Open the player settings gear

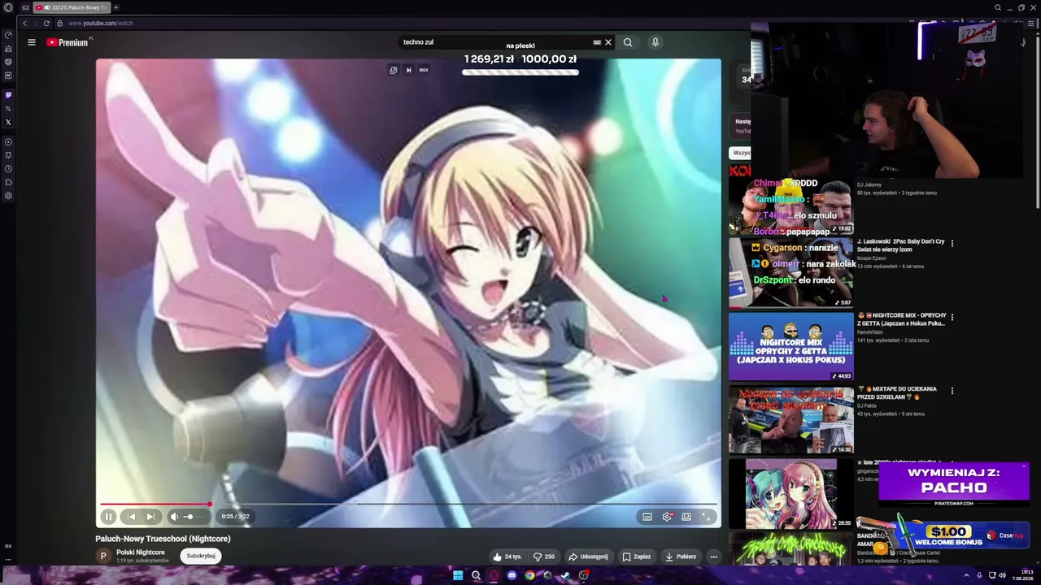point(667,517)
